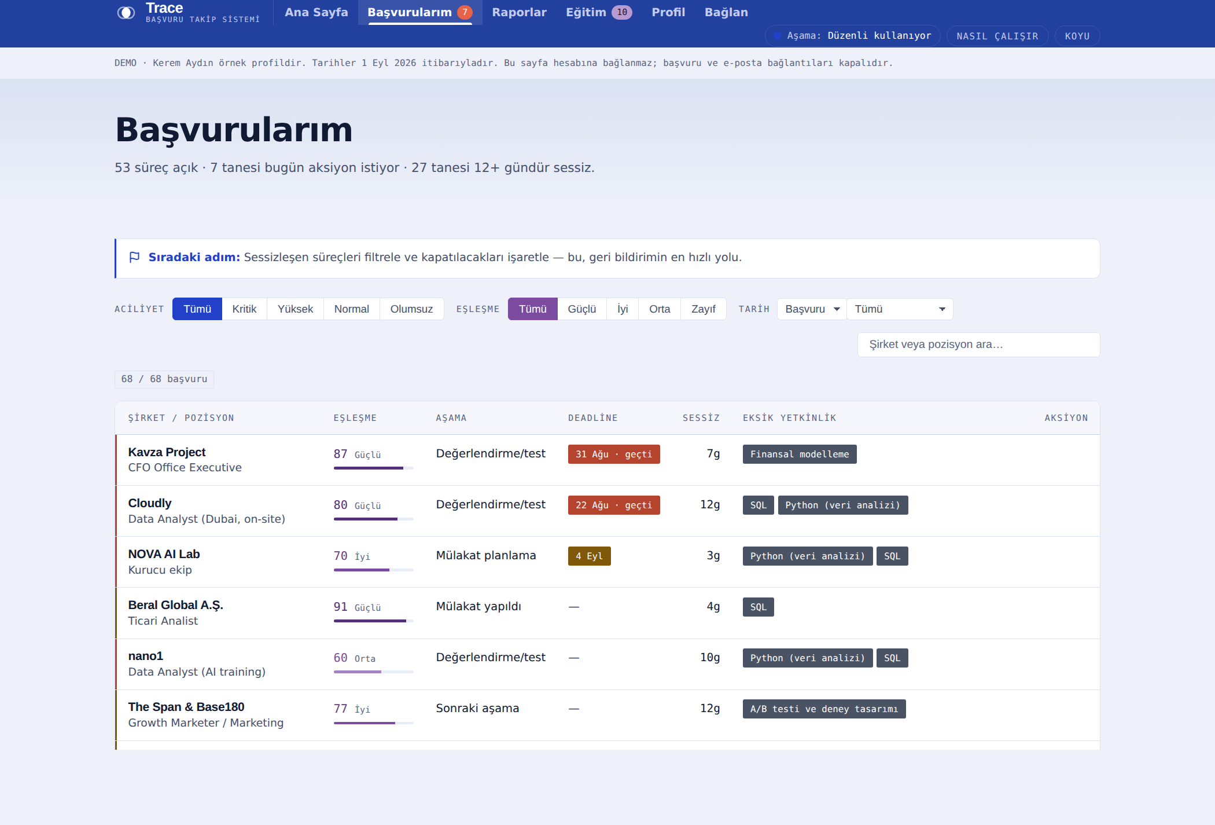The image size is (1215, 825).
Task: Go to the Bağlan tab
Action: click(726, 12)
